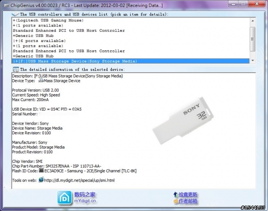
Task: Click the flash chip icon beside Flash ID Code
Action: click(x=41, y=170)
